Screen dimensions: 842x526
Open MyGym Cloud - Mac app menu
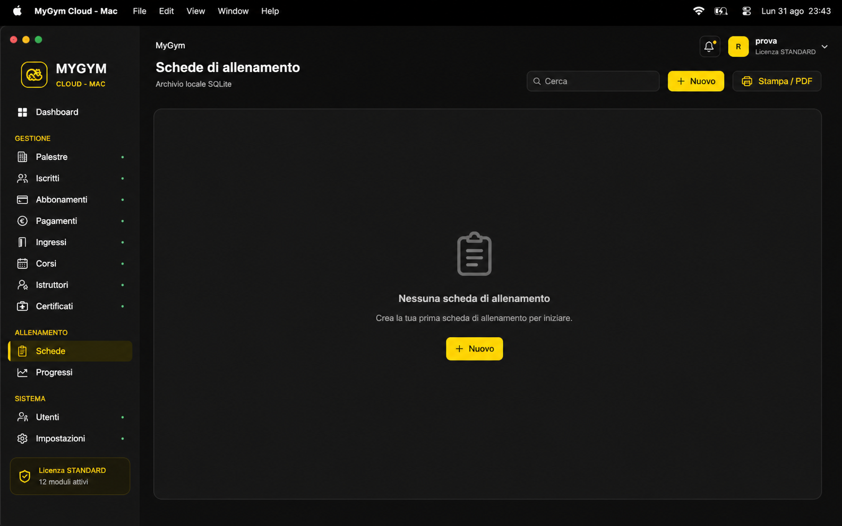point(76,11)
